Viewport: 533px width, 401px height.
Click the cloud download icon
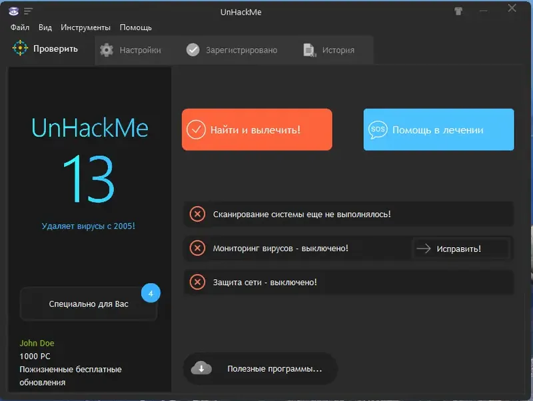coord(201,368)
